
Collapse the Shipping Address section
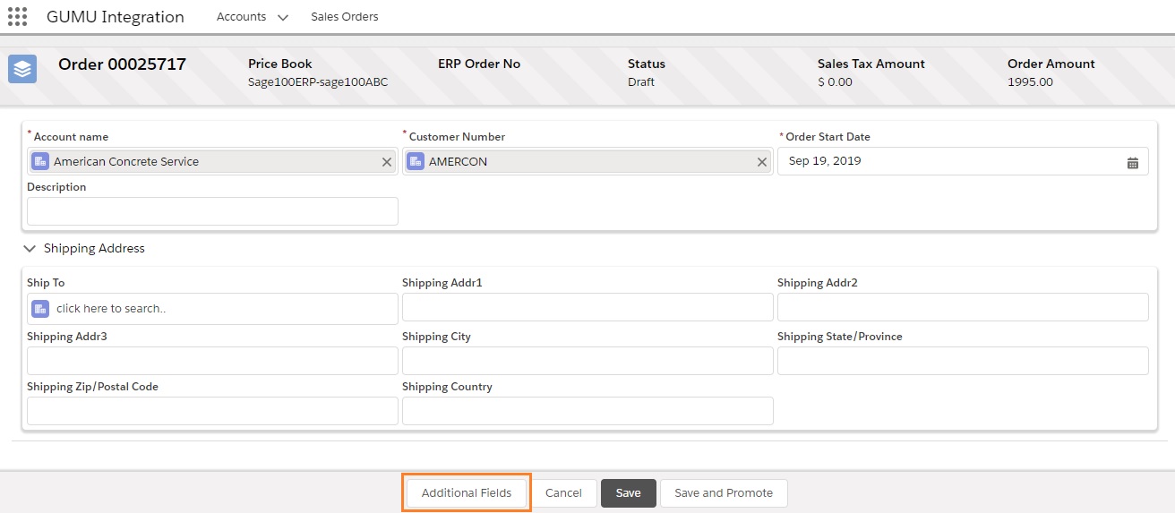tap(30, 248)
